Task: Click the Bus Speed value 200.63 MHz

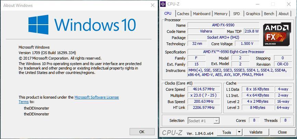Action: [x=204, y=101]
